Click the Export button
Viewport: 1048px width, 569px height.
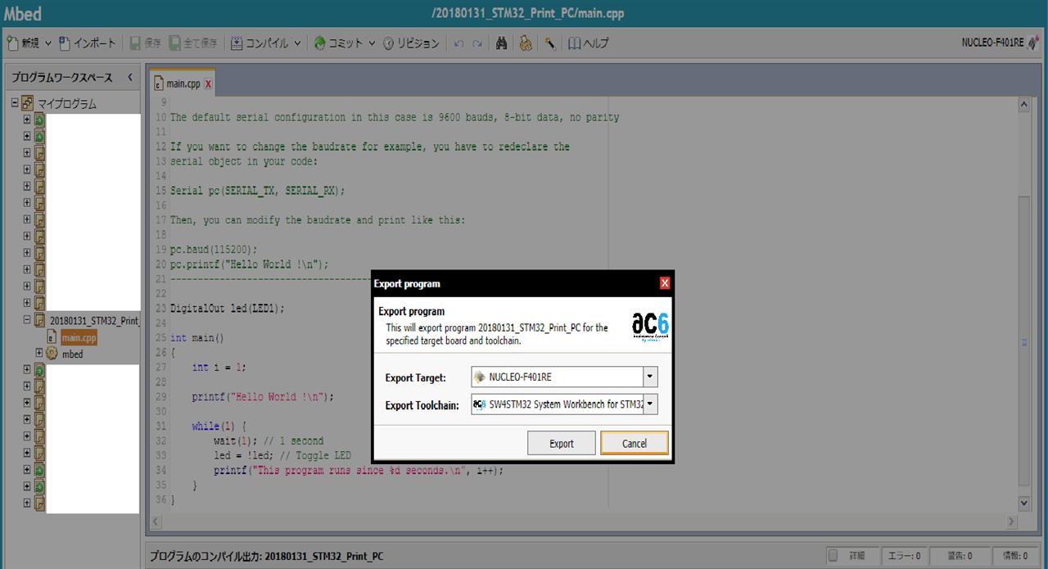[x=562, y=443]
